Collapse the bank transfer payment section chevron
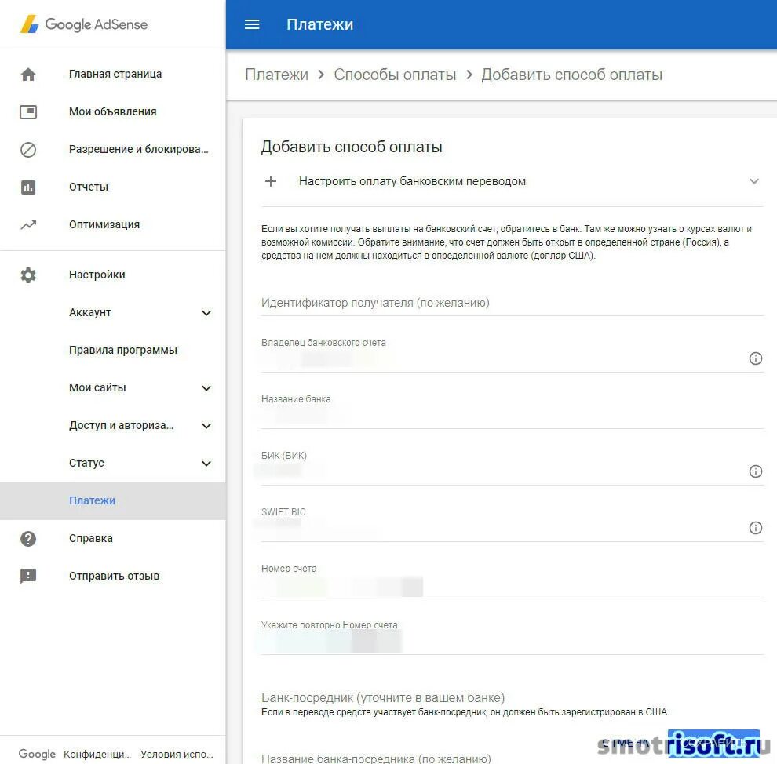 pos(753,181)
